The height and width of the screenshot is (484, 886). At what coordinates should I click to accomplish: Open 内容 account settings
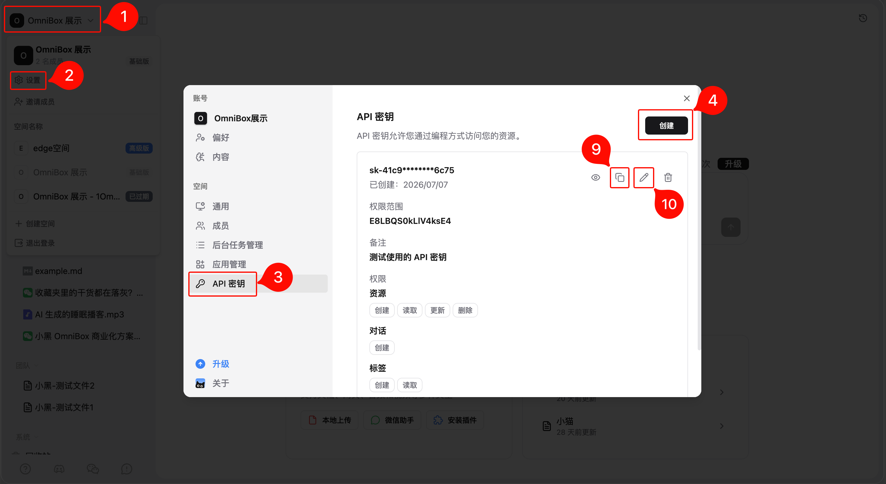point(258,157)
